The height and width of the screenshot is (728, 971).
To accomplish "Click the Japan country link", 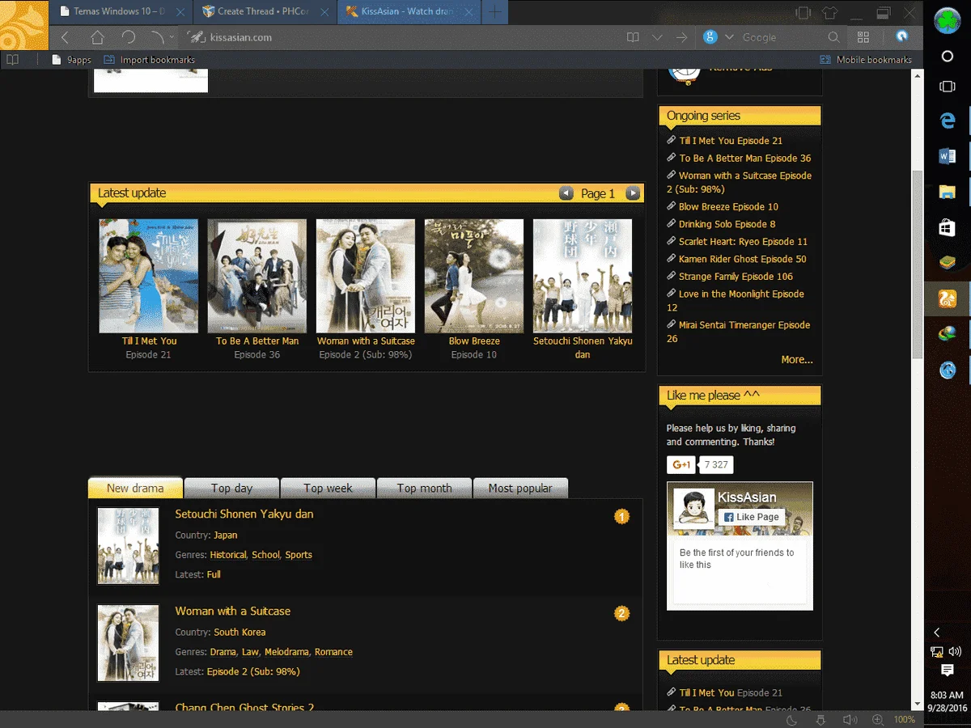I will [226, 535].
